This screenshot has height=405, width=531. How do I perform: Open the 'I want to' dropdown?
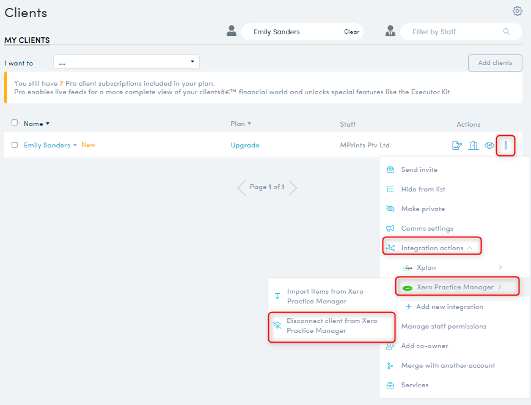tap(126, 61)
